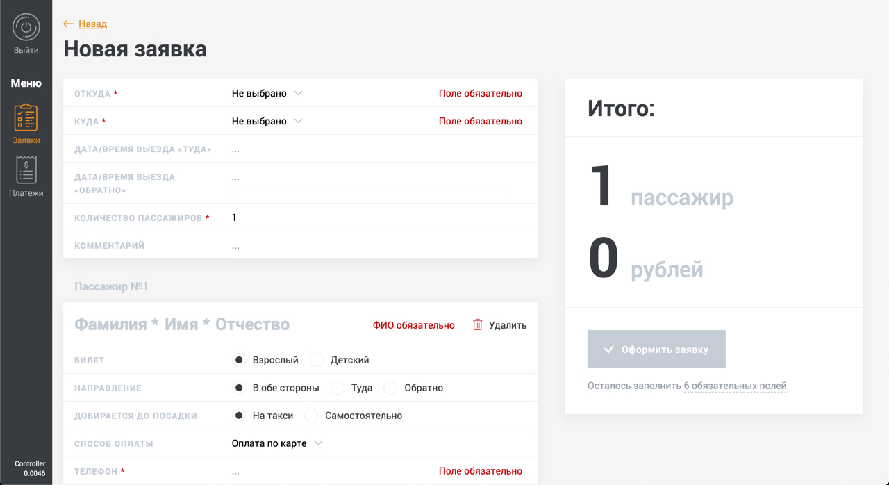Focus the Телефон input field

tap(326, 471)
